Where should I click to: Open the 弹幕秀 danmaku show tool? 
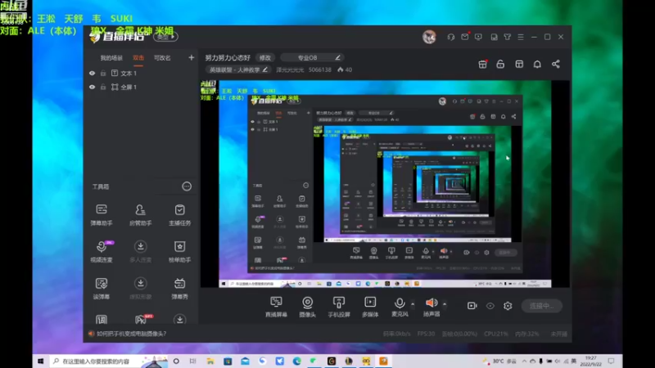click(x=179, y=289)
